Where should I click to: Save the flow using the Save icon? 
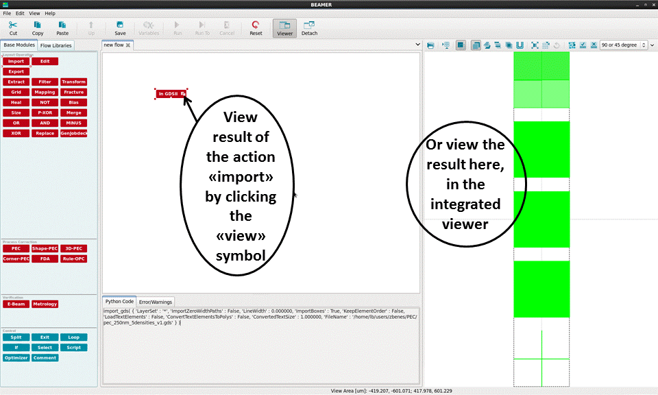[120, 27]
